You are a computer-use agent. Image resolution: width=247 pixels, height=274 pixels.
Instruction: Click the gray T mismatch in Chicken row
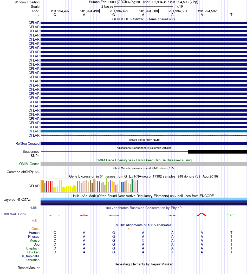(x=172, y=252)
